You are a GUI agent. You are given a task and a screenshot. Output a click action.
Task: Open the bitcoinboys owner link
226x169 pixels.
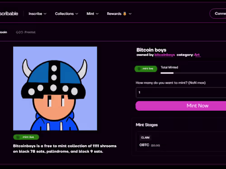[x=165, y=55]
